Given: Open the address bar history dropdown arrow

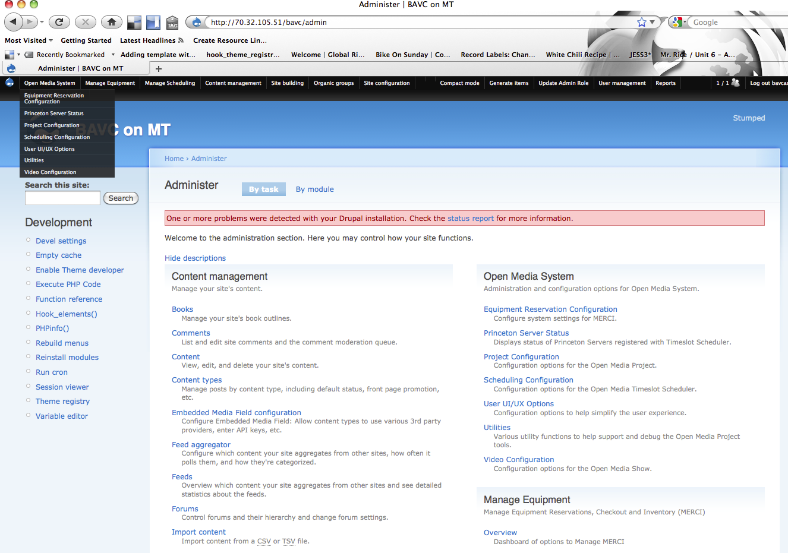Looking at the screenshot, I should tap(653, 22).
